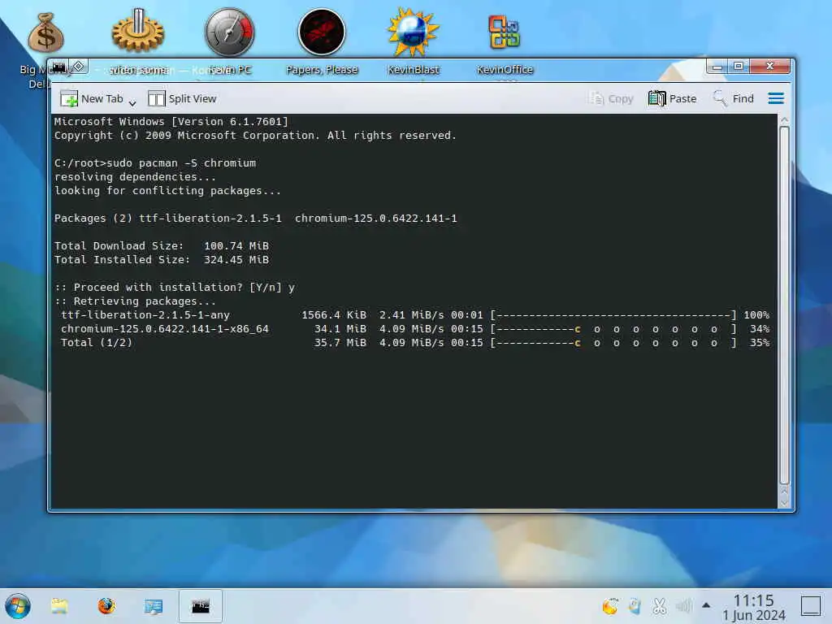The width and height of the screenshot is (832, 624).
Task: Paste clipboard into the terminal
Action: tap(672, 98)
